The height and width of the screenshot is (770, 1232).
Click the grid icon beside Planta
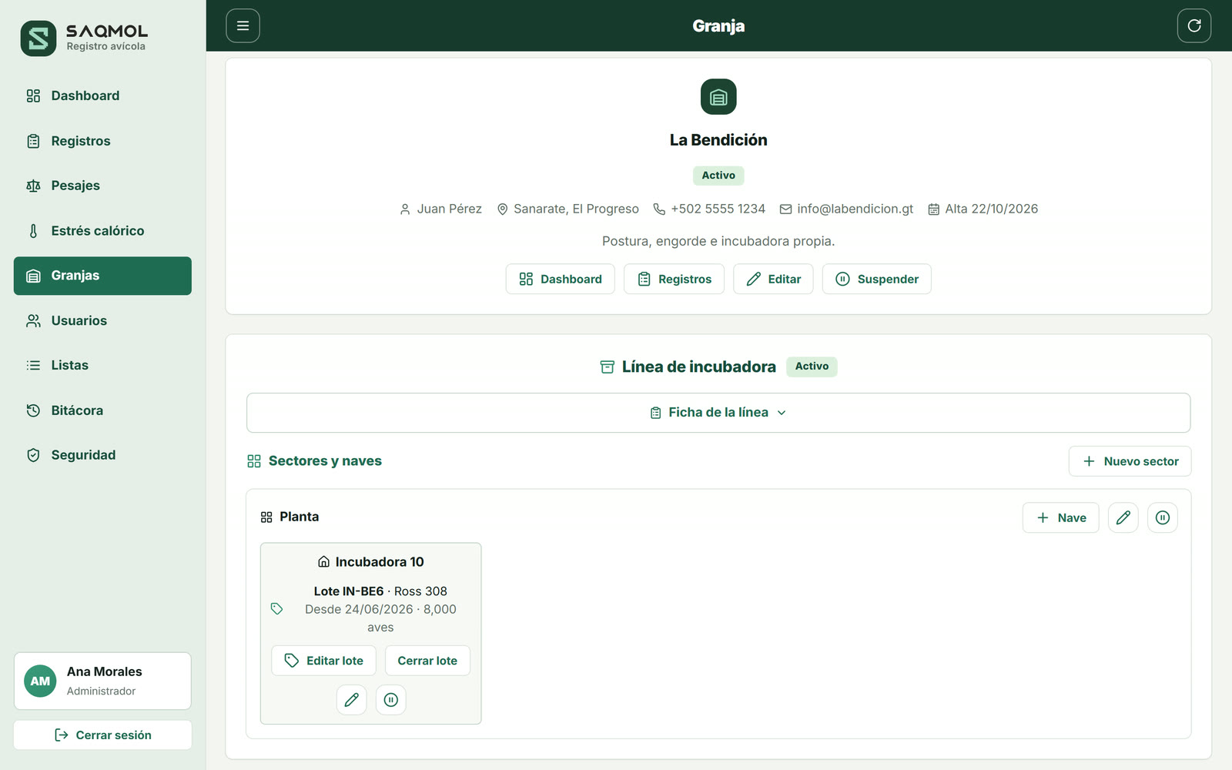tap(266, 517)
